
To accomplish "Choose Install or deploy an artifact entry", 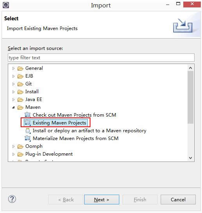I will 89,131.
